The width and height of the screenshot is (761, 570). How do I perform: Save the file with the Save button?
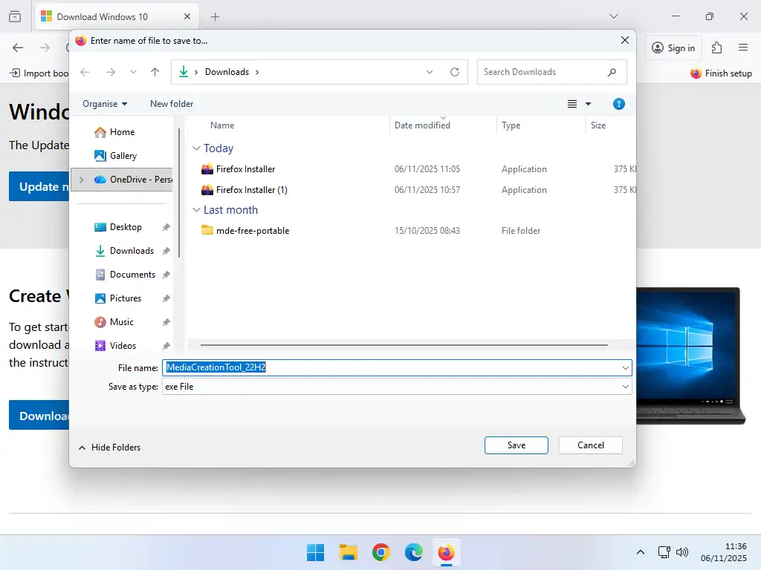tap(516, 445)
